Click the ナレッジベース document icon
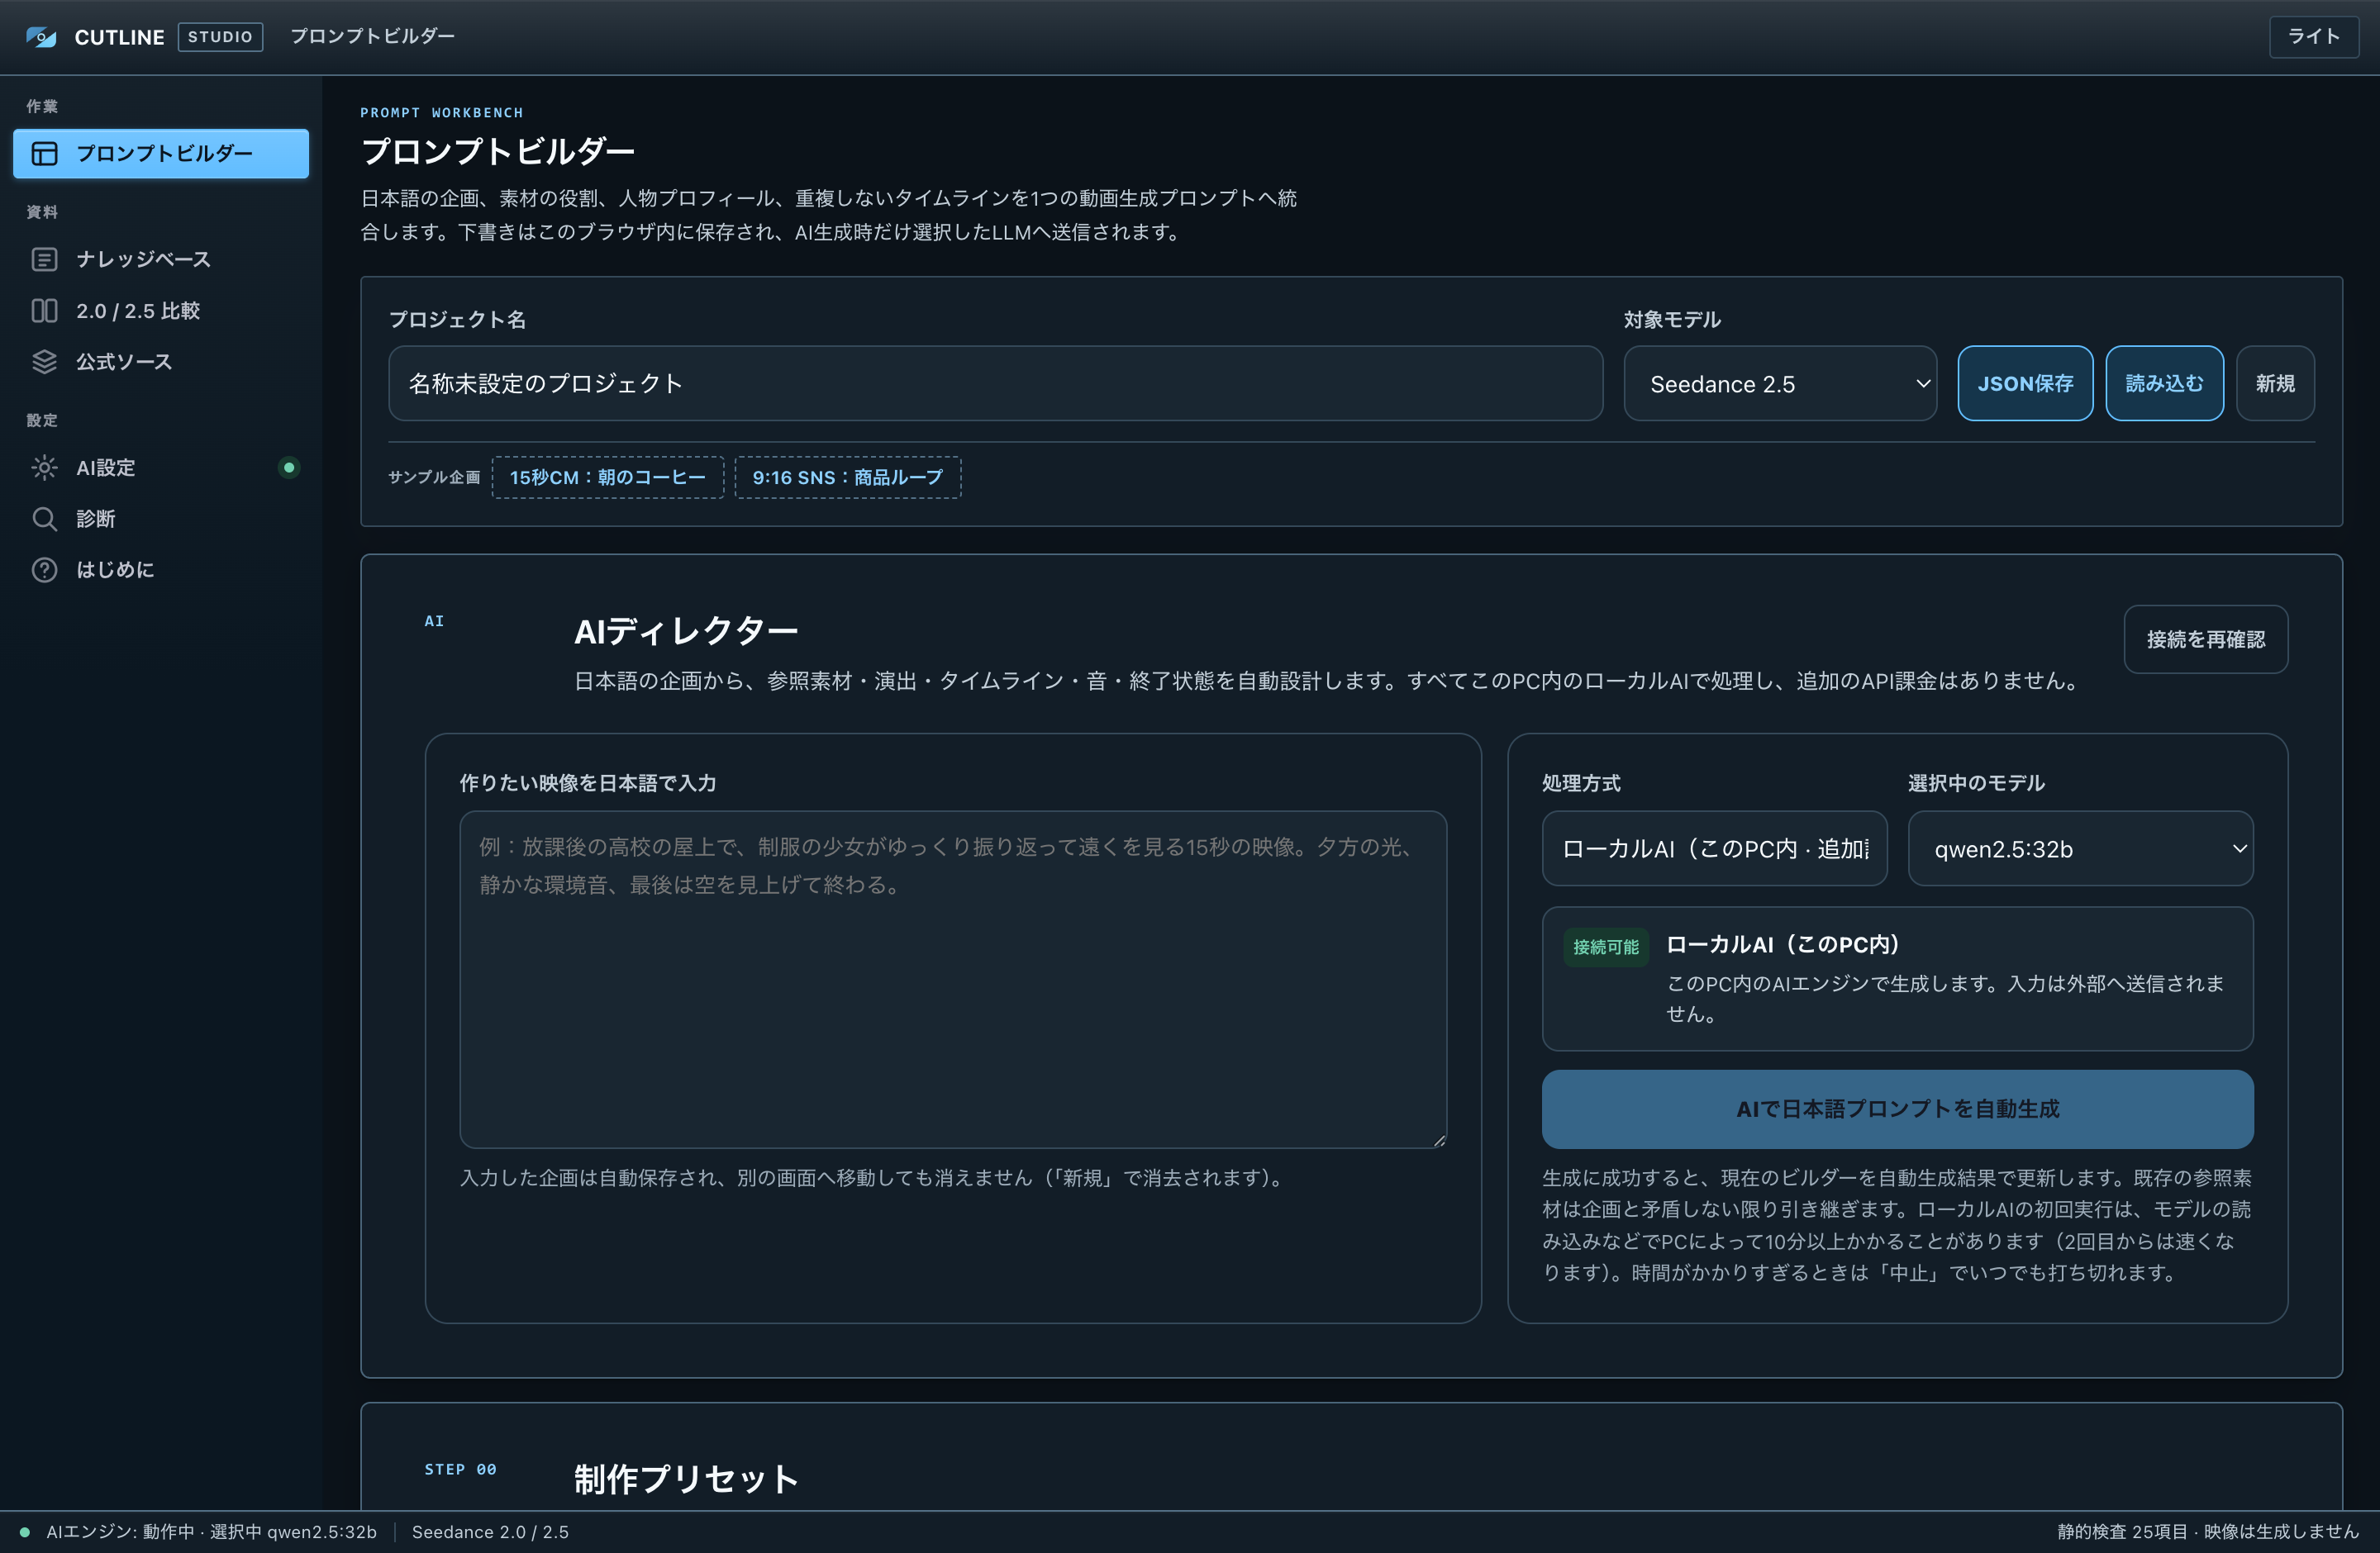 44,259
